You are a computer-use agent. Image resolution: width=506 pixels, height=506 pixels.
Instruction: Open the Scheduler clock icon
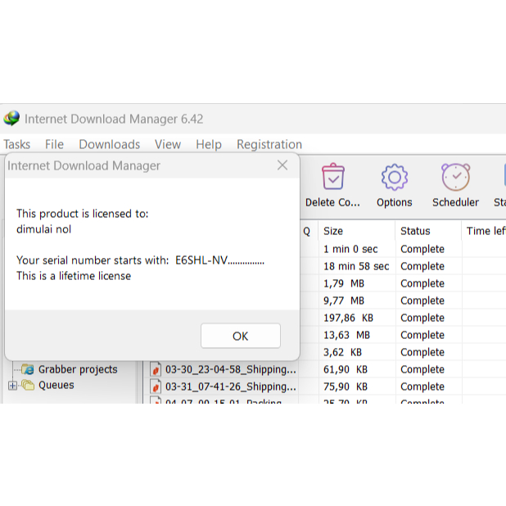point(456,177)
